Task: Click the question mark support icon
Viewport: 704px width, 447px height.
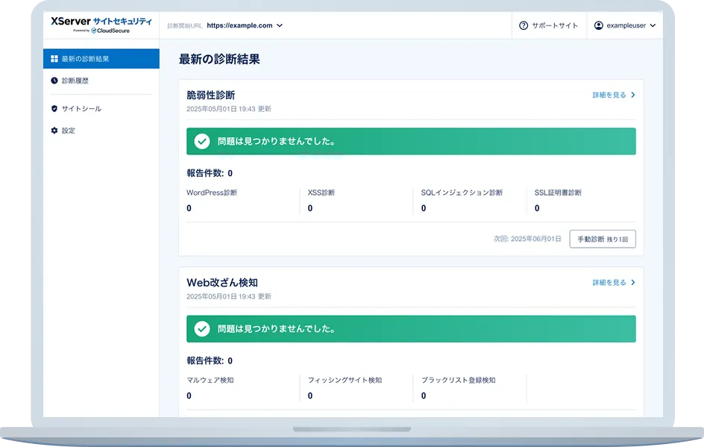Action: point(524,25)
